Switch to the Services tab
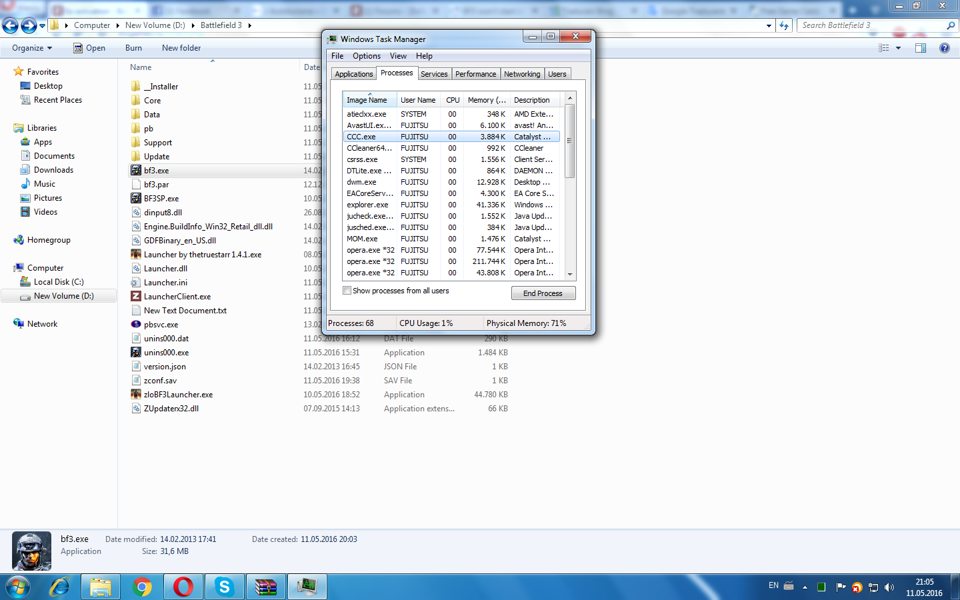Image resolution: width=960 pixels, height=600 pixels. pos(434,74)
